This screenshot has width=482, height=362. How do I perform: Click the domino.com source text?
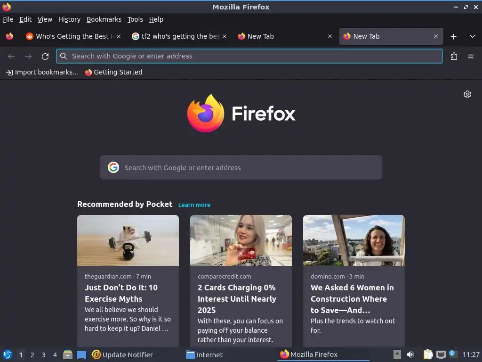point(328,276)
